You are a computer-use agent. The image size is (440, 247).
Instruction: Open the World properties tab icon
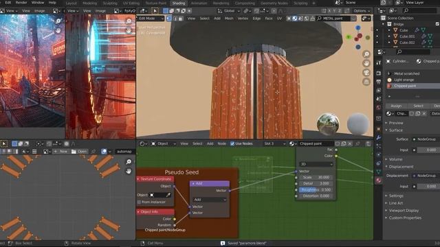[x=379, y=108]
